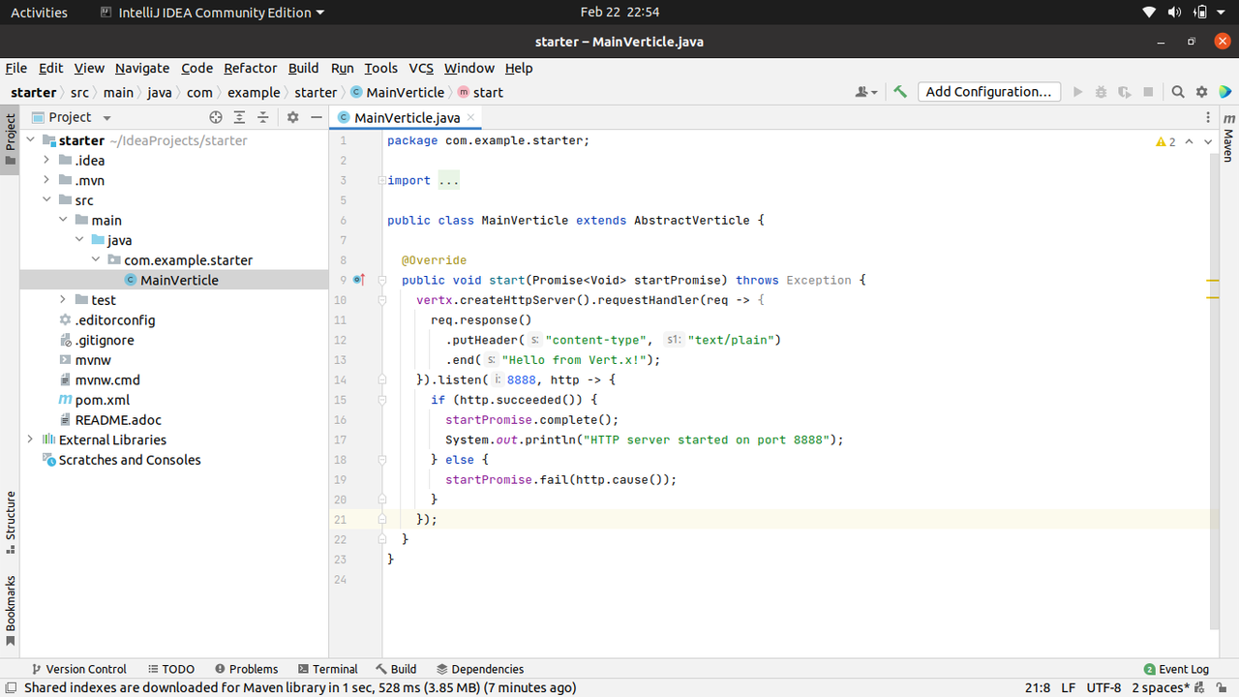Open the Project panel options gear
The width and height of the screenshot is (1239, 697).
coord(292,117)
